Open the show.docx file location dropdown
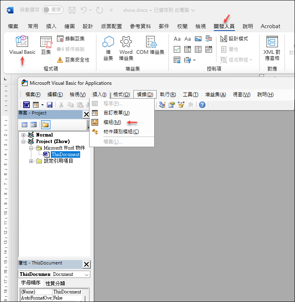 pos(193,10)
